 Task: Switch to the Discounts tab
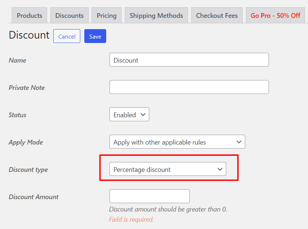point(70,16)
